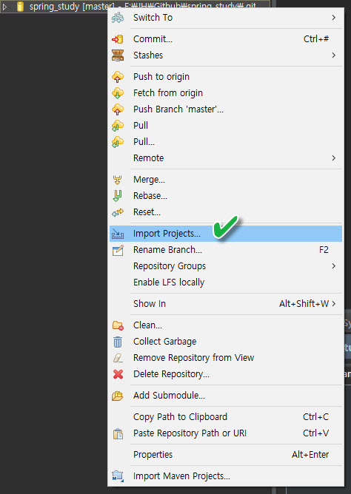Viewport: 351px width, 494px height.
Task: Click the Ctrl+# shortcut text
Action: pyautogui.click(x=316, y=39)
